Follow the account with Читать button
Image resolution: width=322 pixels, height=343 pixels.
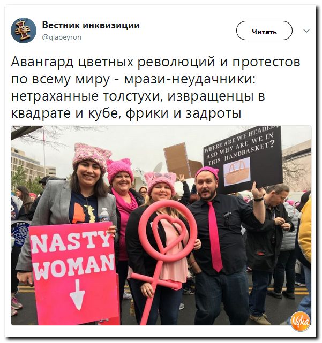264,31
